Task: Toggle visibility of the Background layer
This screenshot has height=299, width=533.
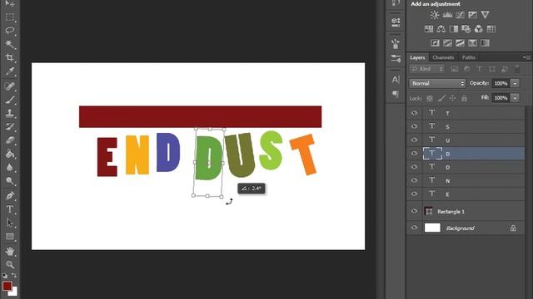Action: click(x=415, y=228)
